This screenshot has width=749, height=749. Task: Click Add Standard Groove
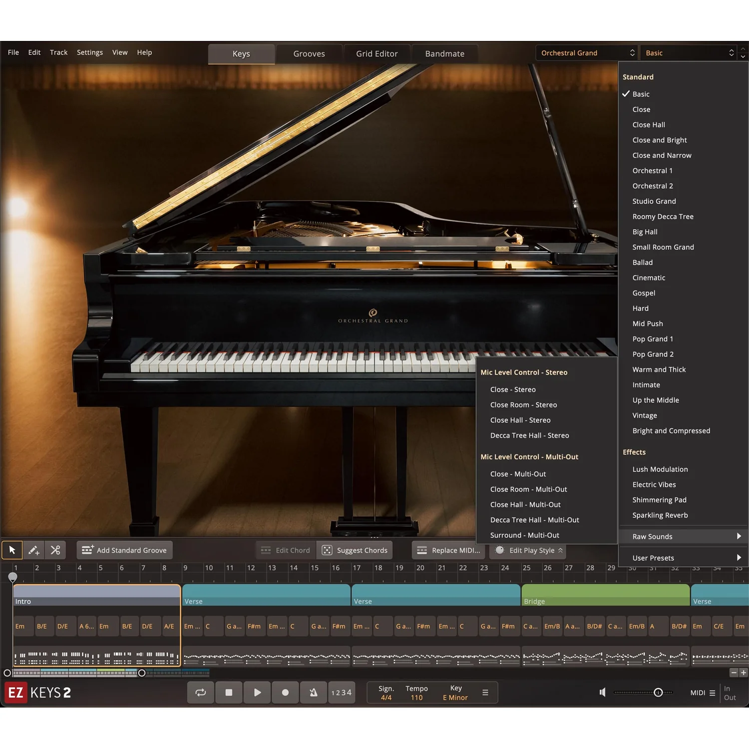point(125,550)
